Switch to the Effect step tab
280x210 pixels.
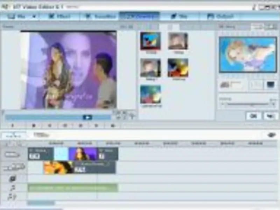pyautogui.click(x=59, y=16)
